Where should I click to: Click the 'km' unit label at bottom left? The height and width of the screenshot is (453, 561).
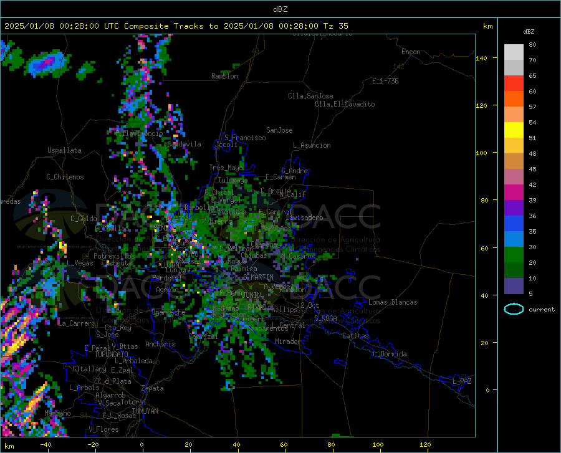click(x=9, y=446)
